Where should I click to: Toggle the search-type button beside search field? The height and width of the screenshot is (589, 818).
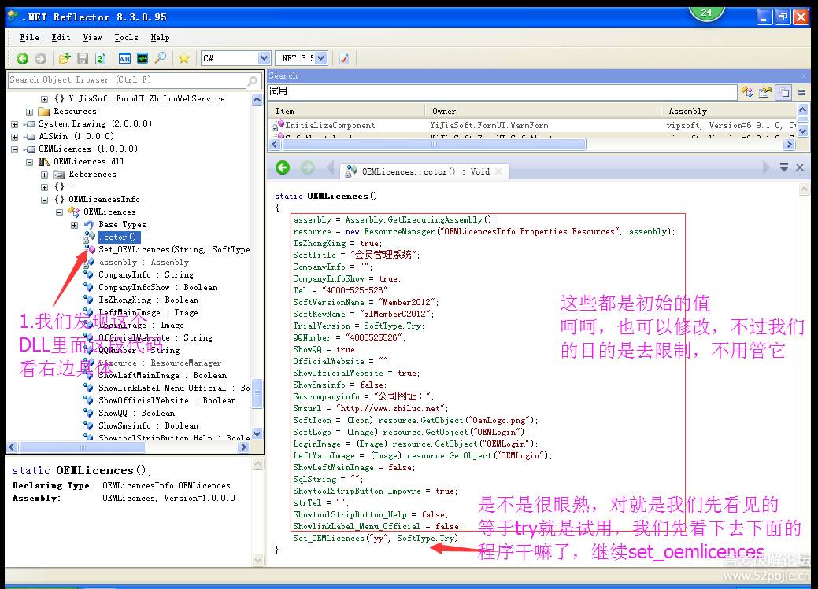[x=746, y=92]
